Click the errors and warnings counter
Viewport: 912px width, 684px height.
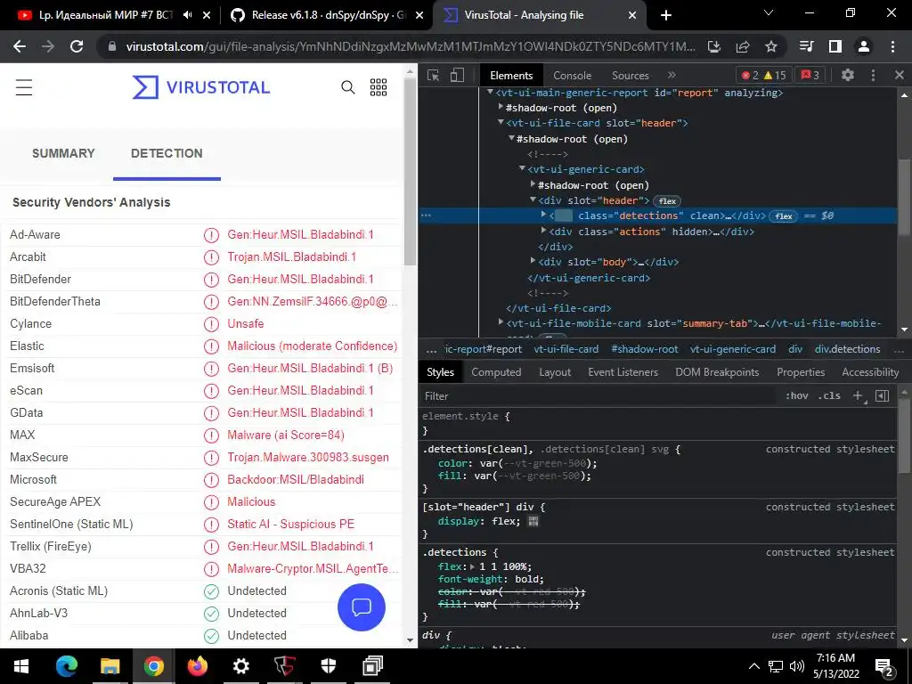coord(763,75)
